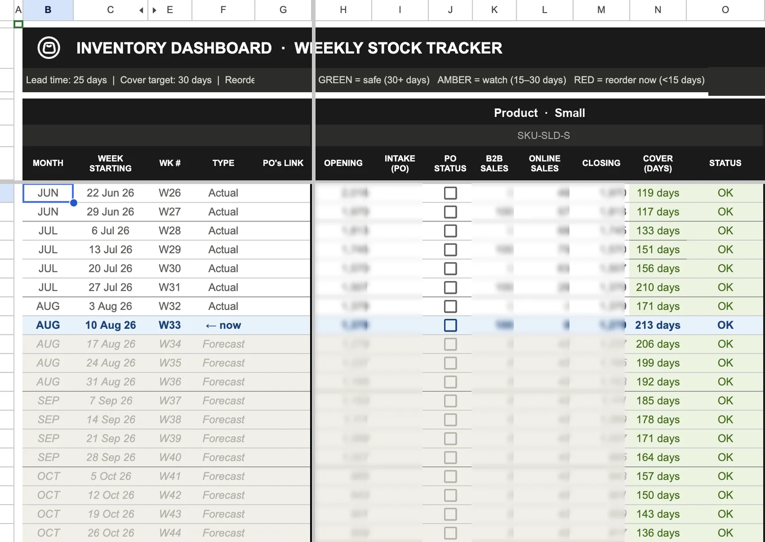
Task: Tick the PO status checkbox for W41
Action: coord(450,477)
